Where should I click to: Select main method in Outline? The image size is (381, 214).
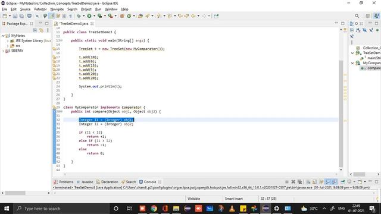click(x=371, y=58)
